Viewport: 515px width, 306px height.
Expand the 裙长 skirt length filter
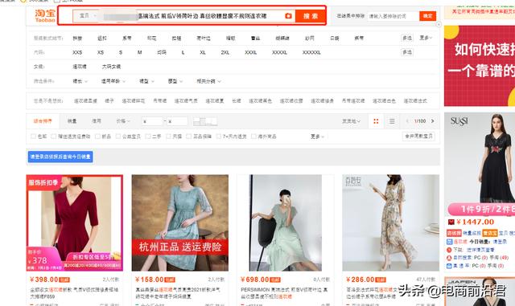pos(80,81)
